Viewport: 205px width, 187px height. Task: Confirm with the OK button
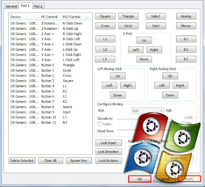pos(140,179)
